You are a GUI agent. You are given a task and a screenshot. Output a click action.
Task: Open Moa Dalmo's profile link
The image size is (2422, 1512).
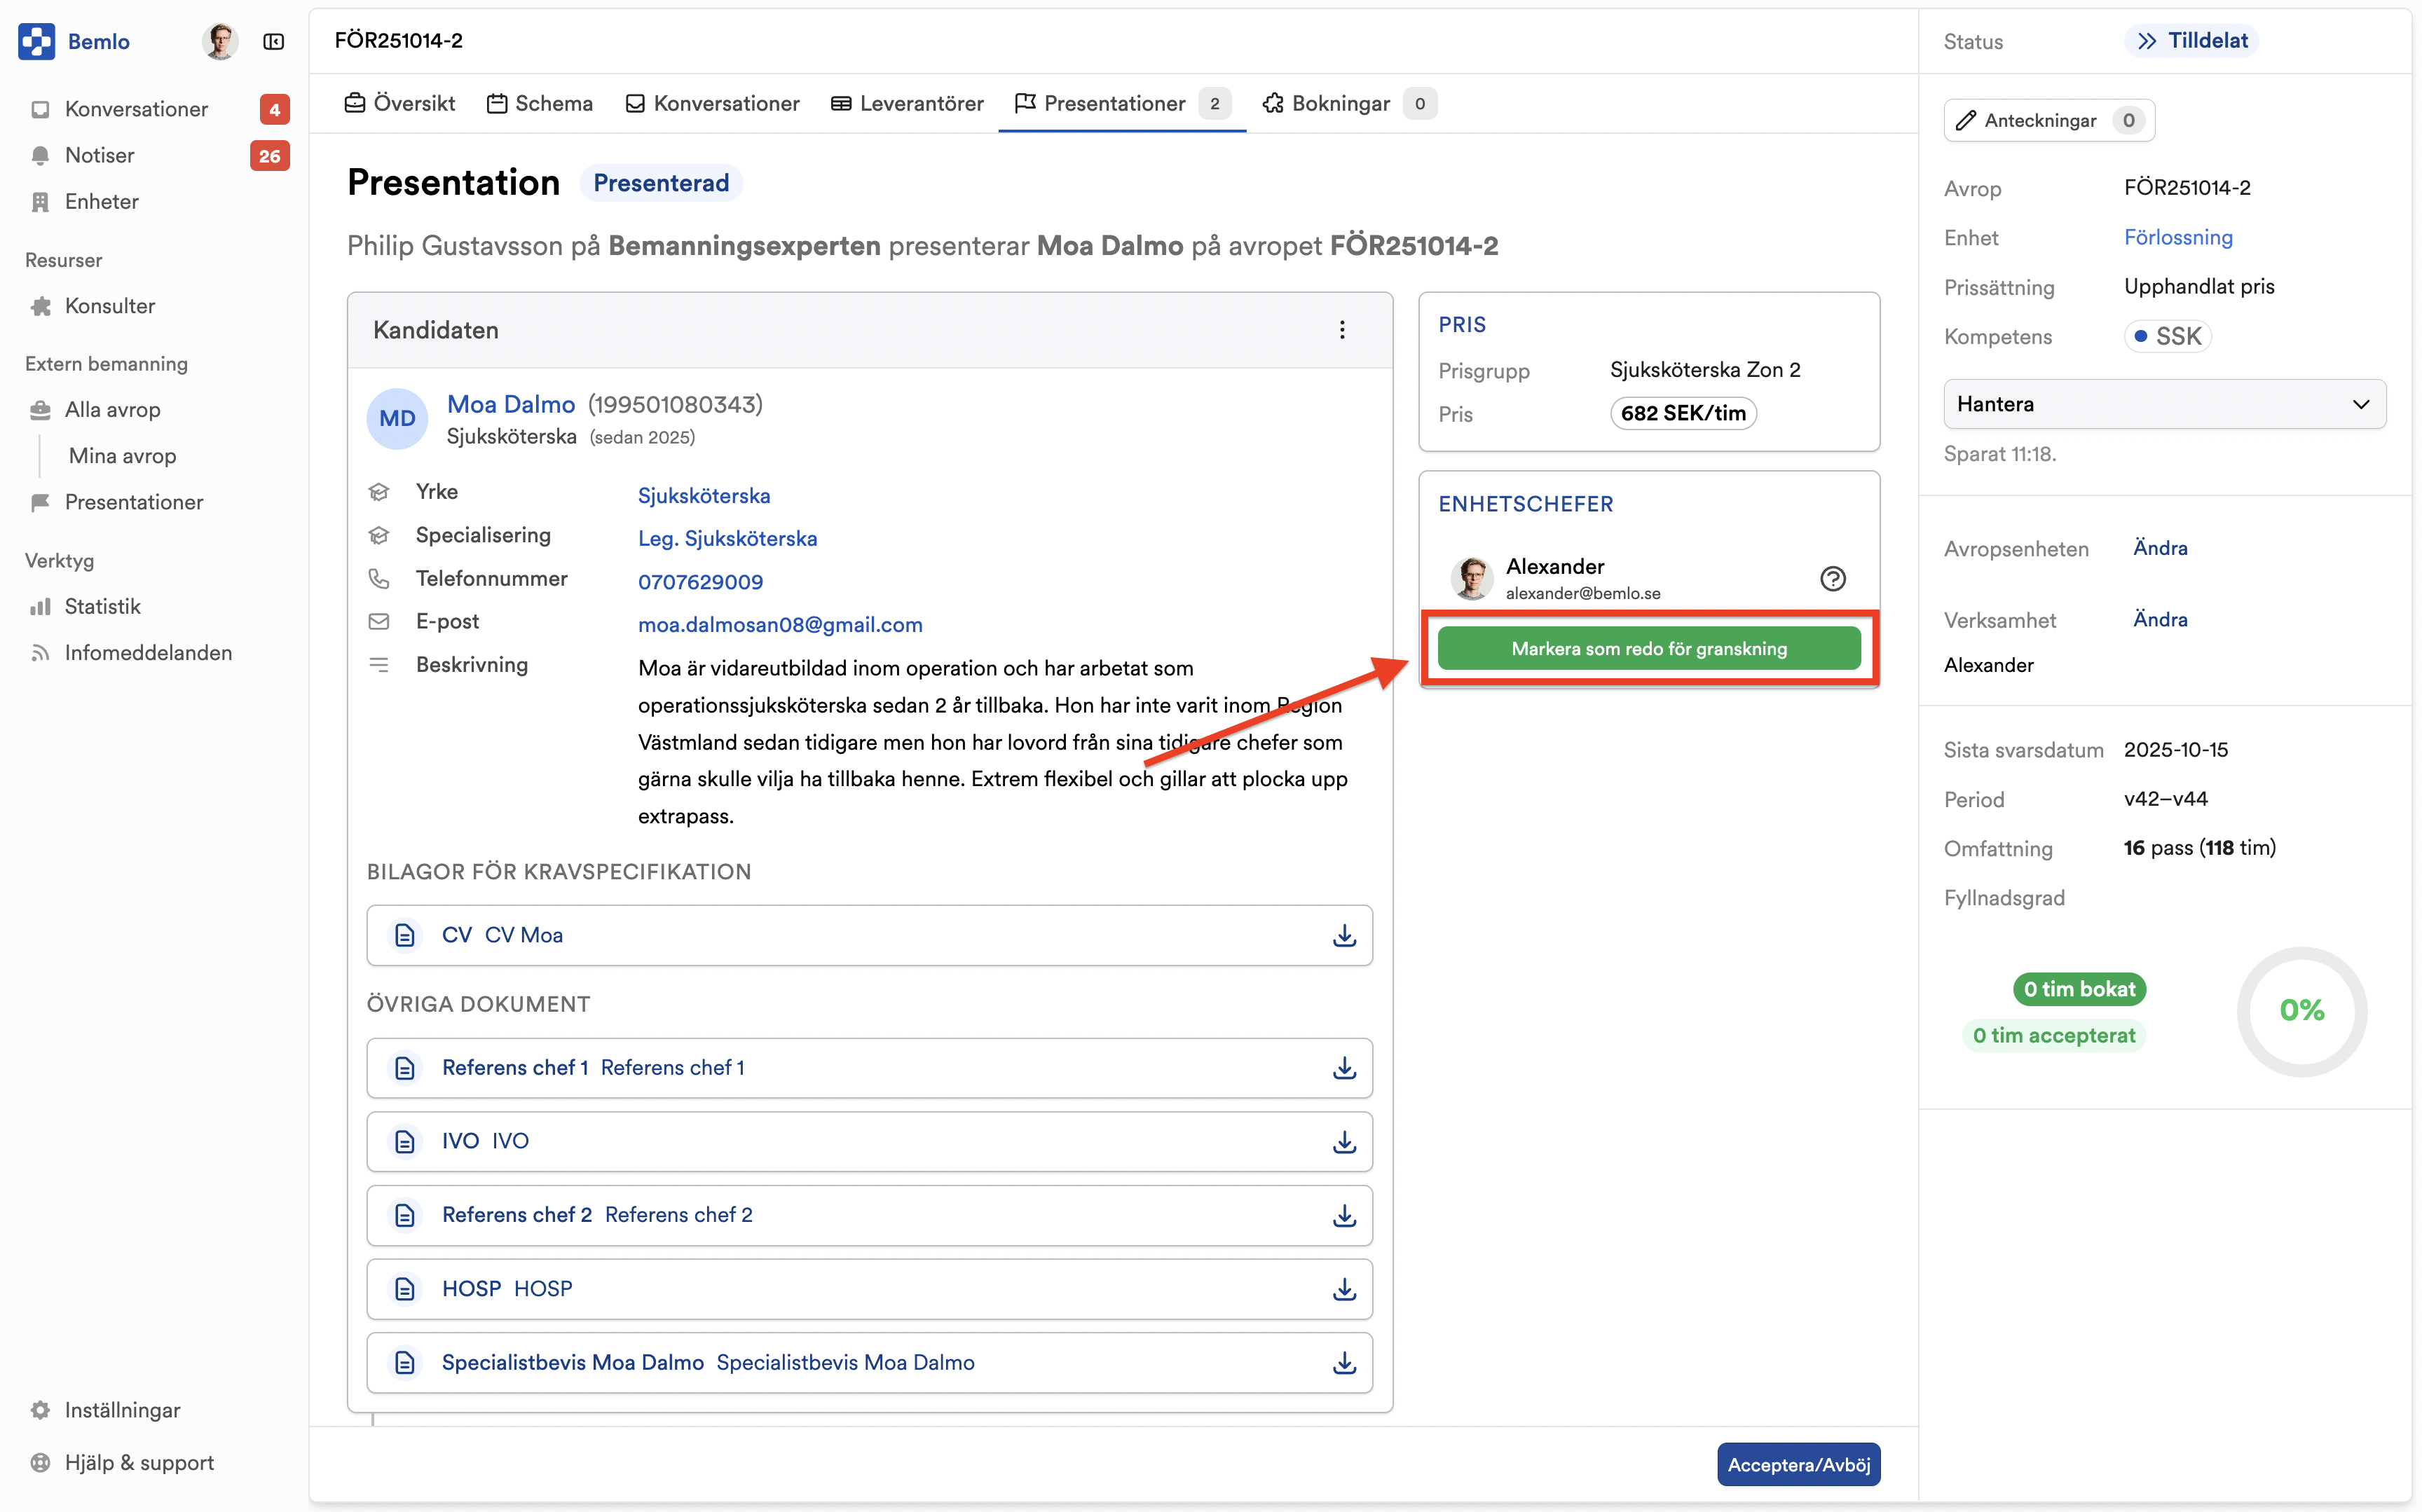coord(511,404)
